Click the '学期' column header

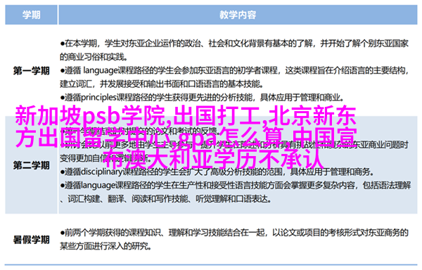click(31, 15)
